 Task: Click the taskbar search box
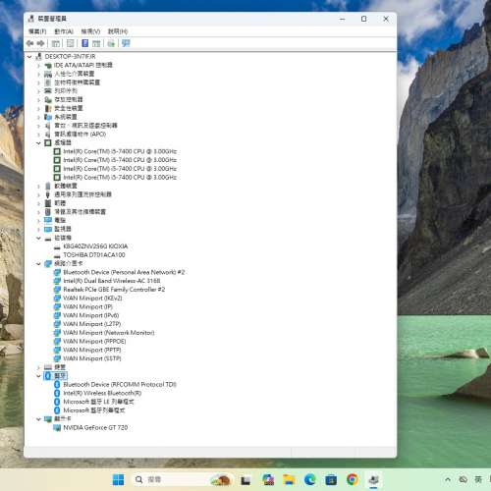(x=170, y=480)
